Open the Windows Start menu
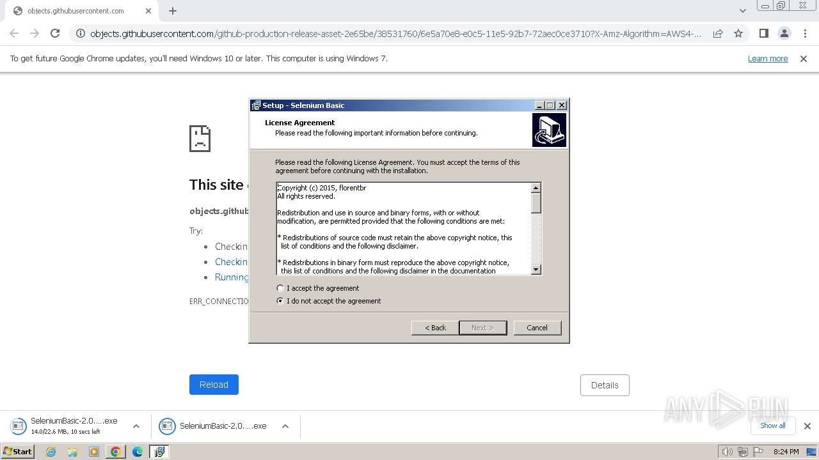 click(18, 452)
